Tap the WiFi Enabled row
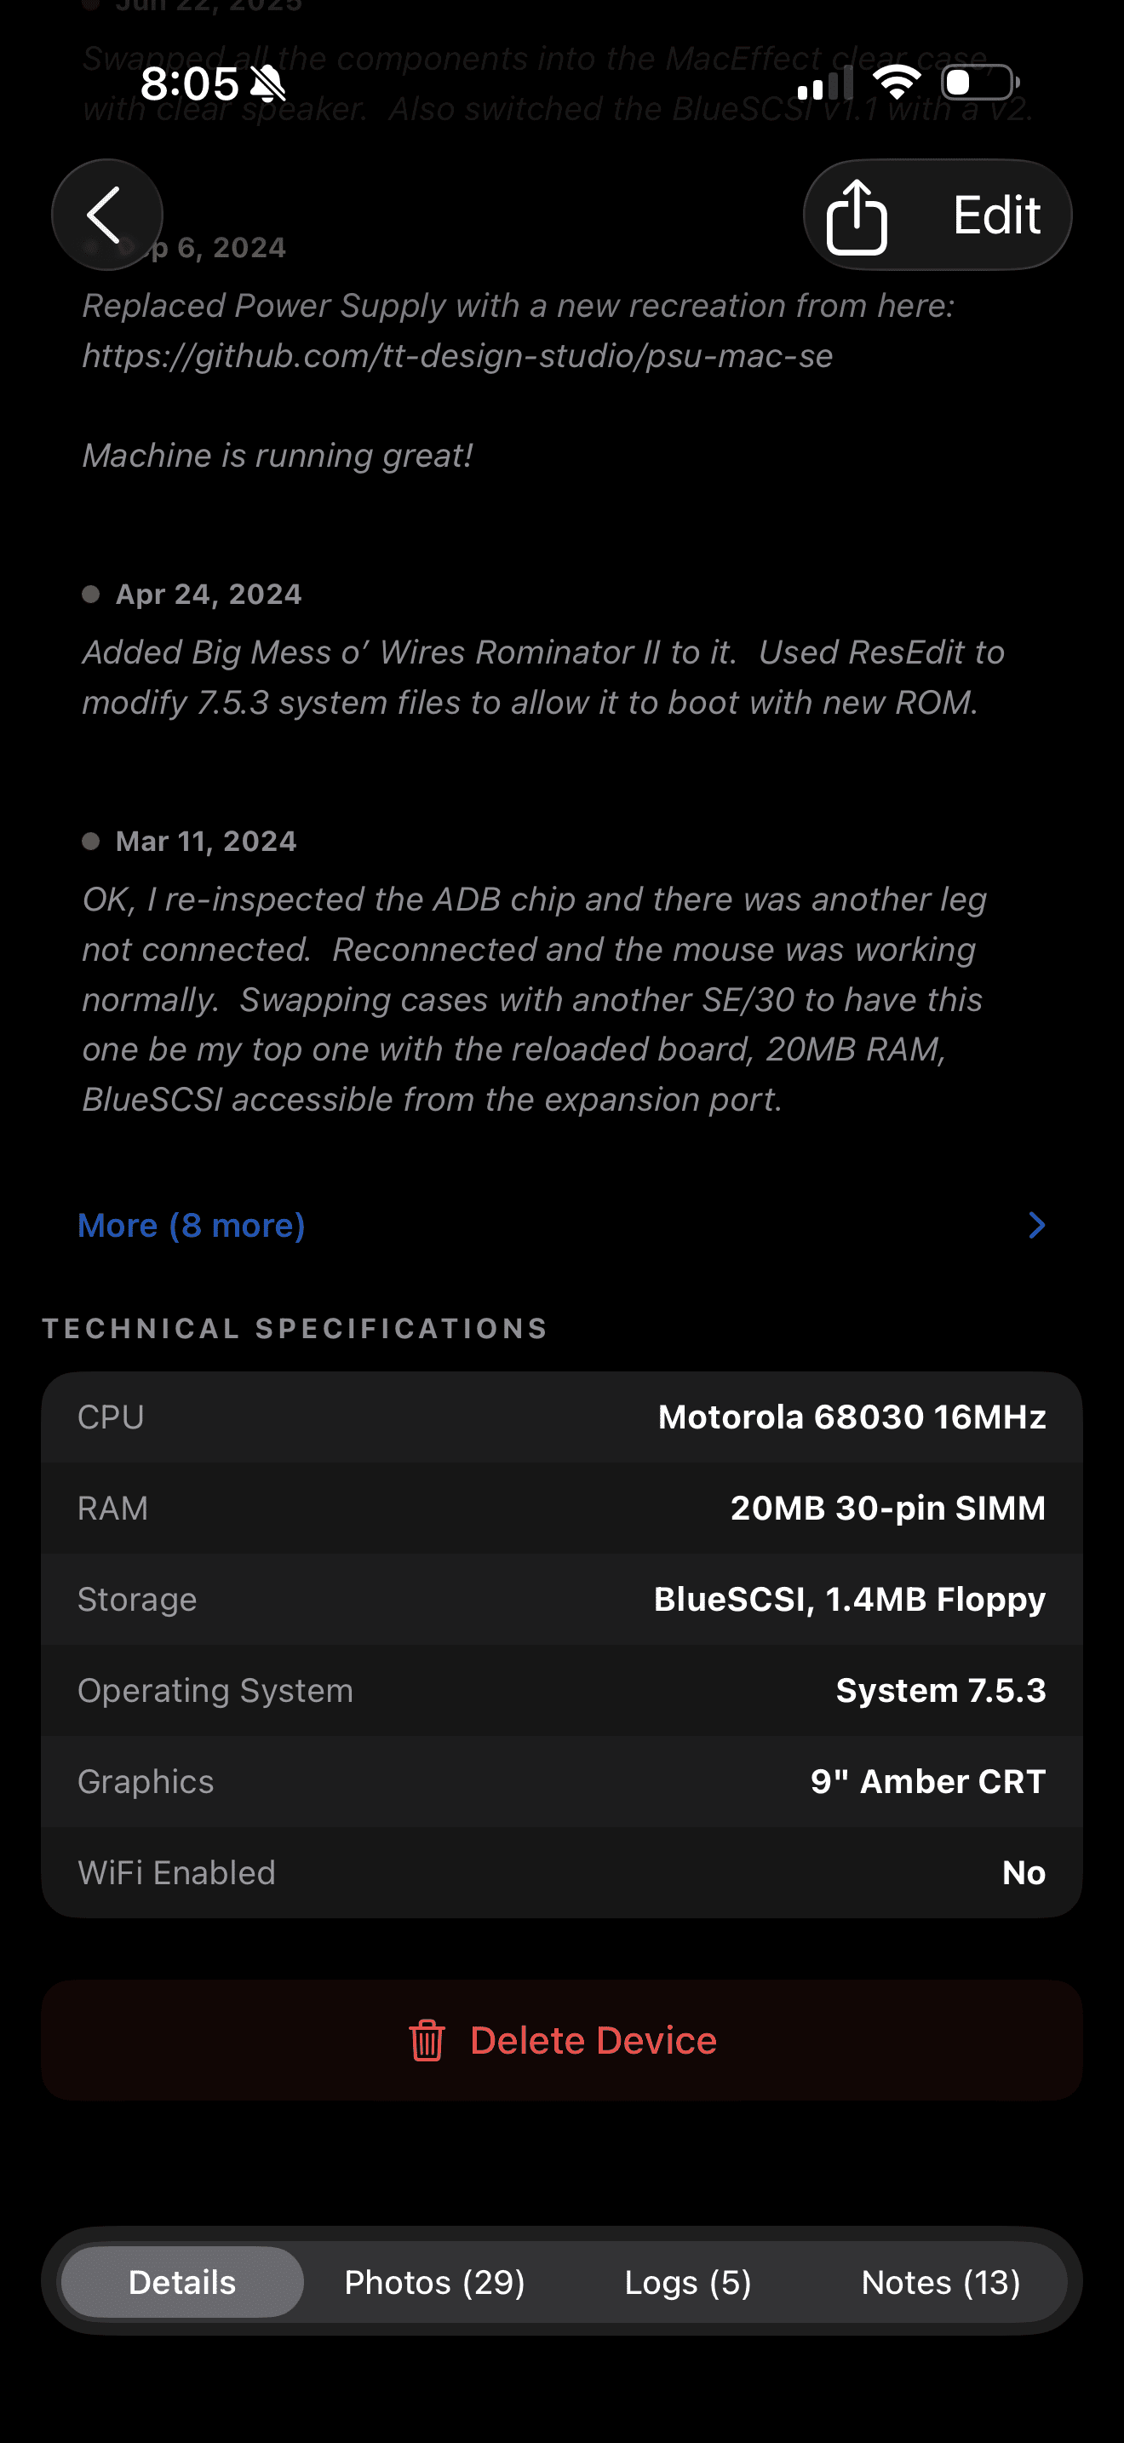 click(561, 1872)
